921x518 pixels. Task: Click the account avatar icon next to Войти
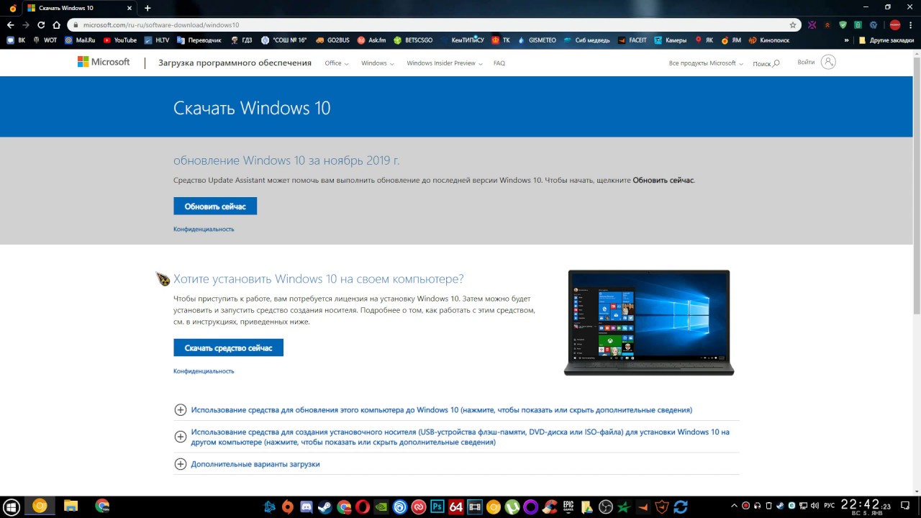[828, 63]
